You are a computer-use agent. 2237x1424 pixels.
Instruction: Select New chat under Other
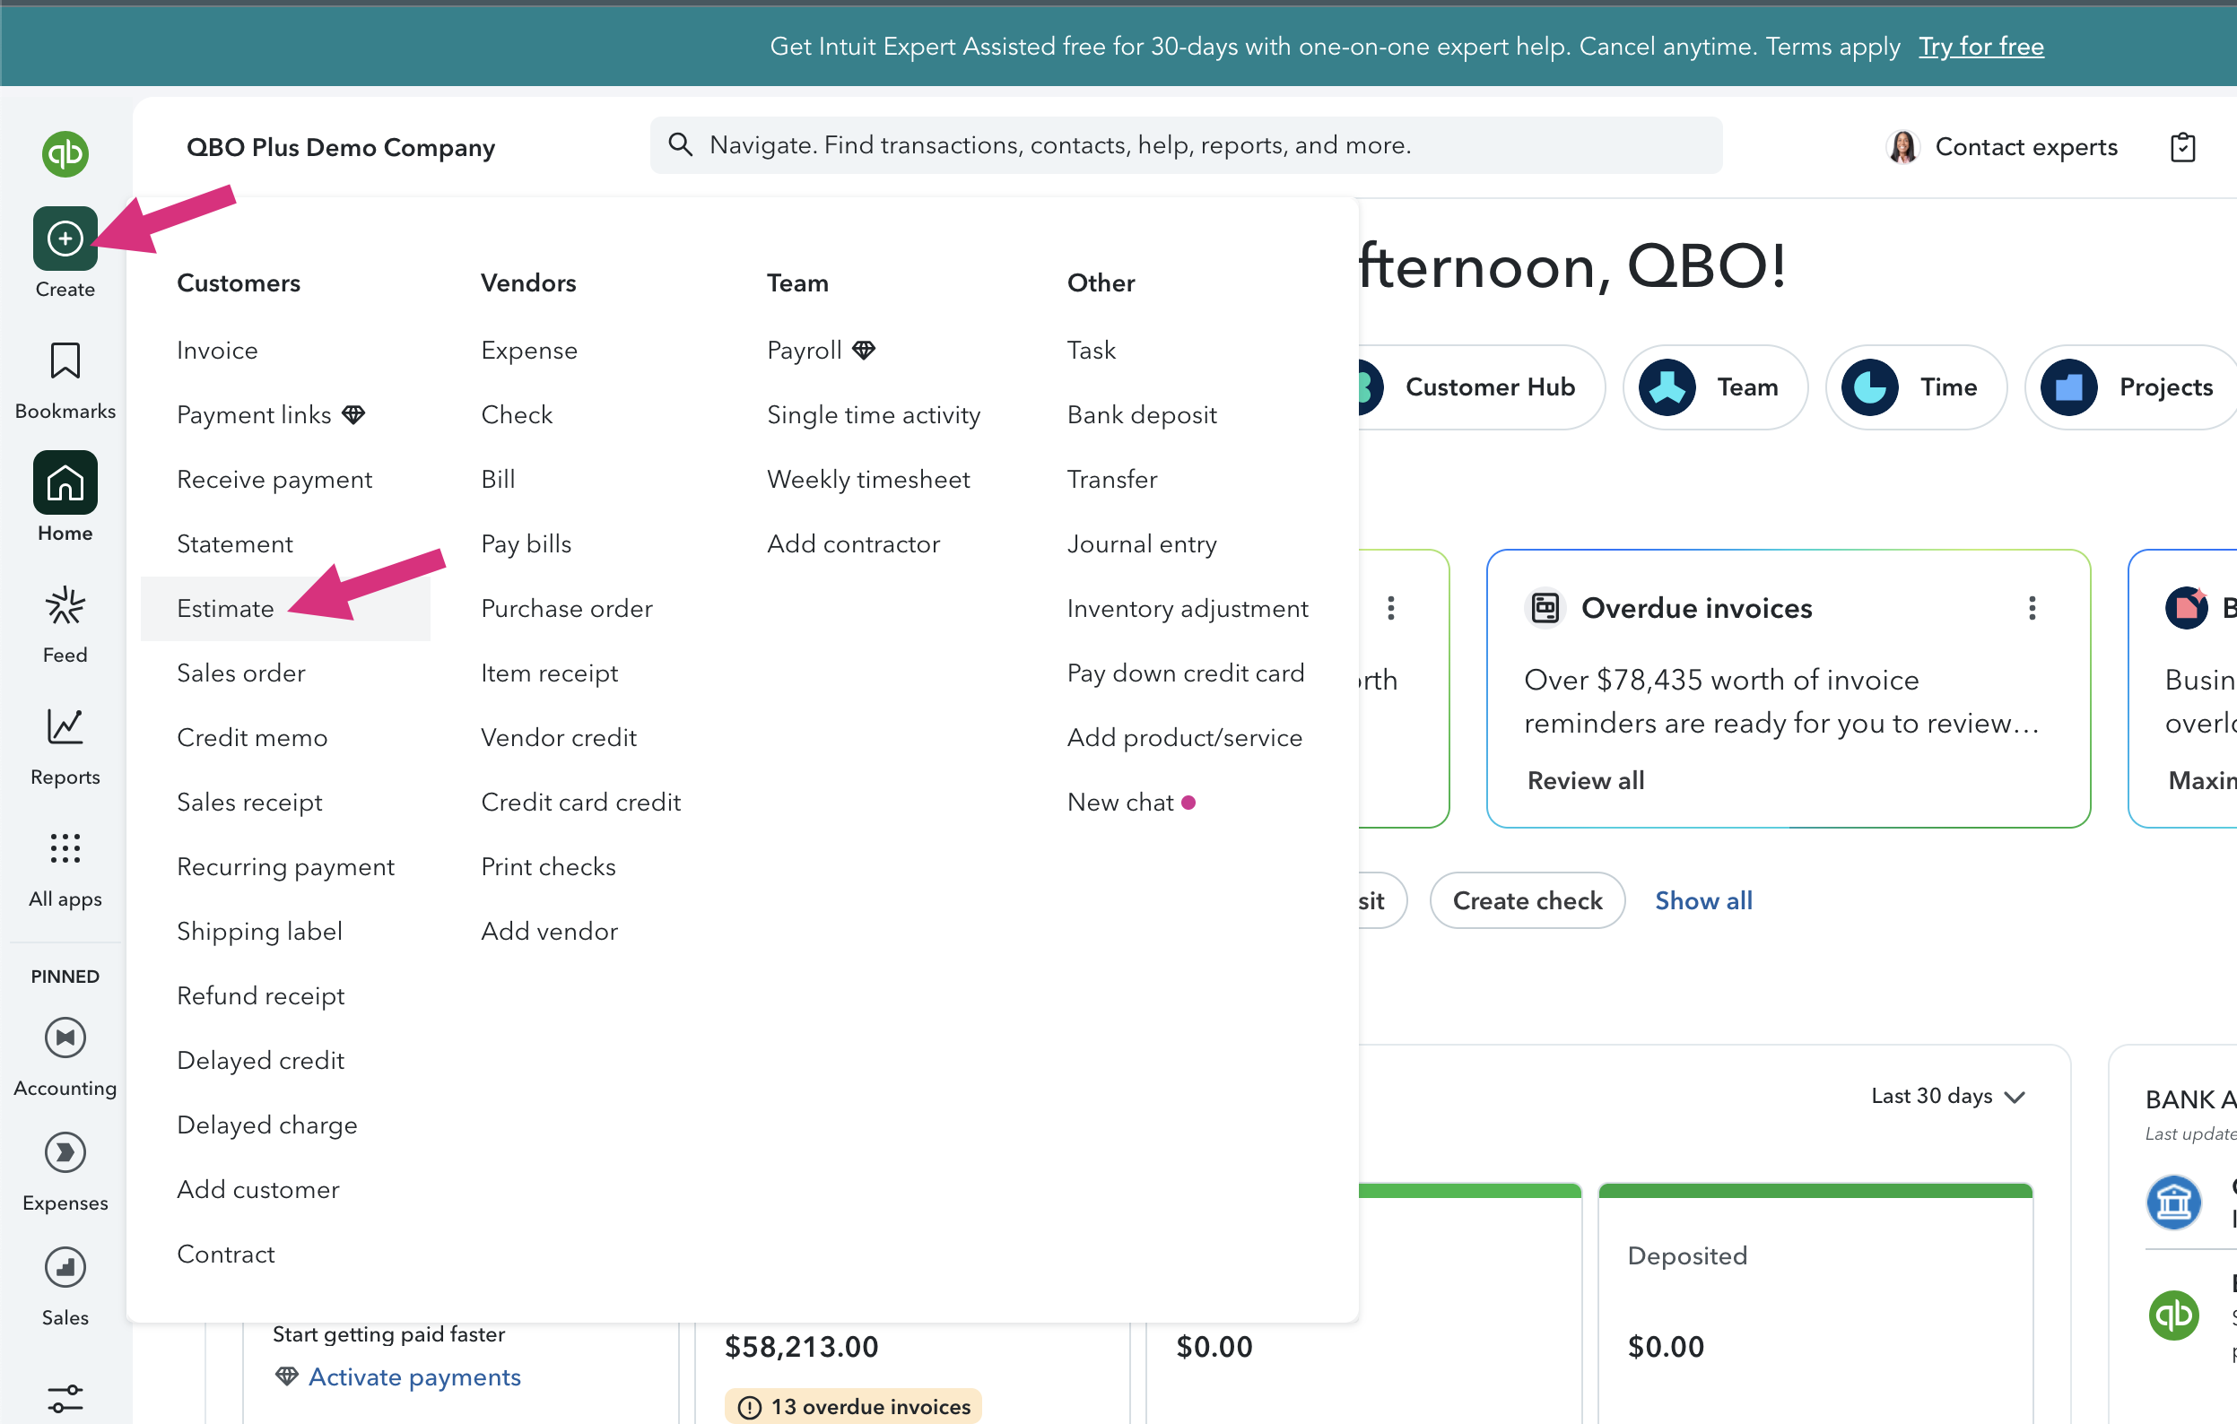point(1120,802)
